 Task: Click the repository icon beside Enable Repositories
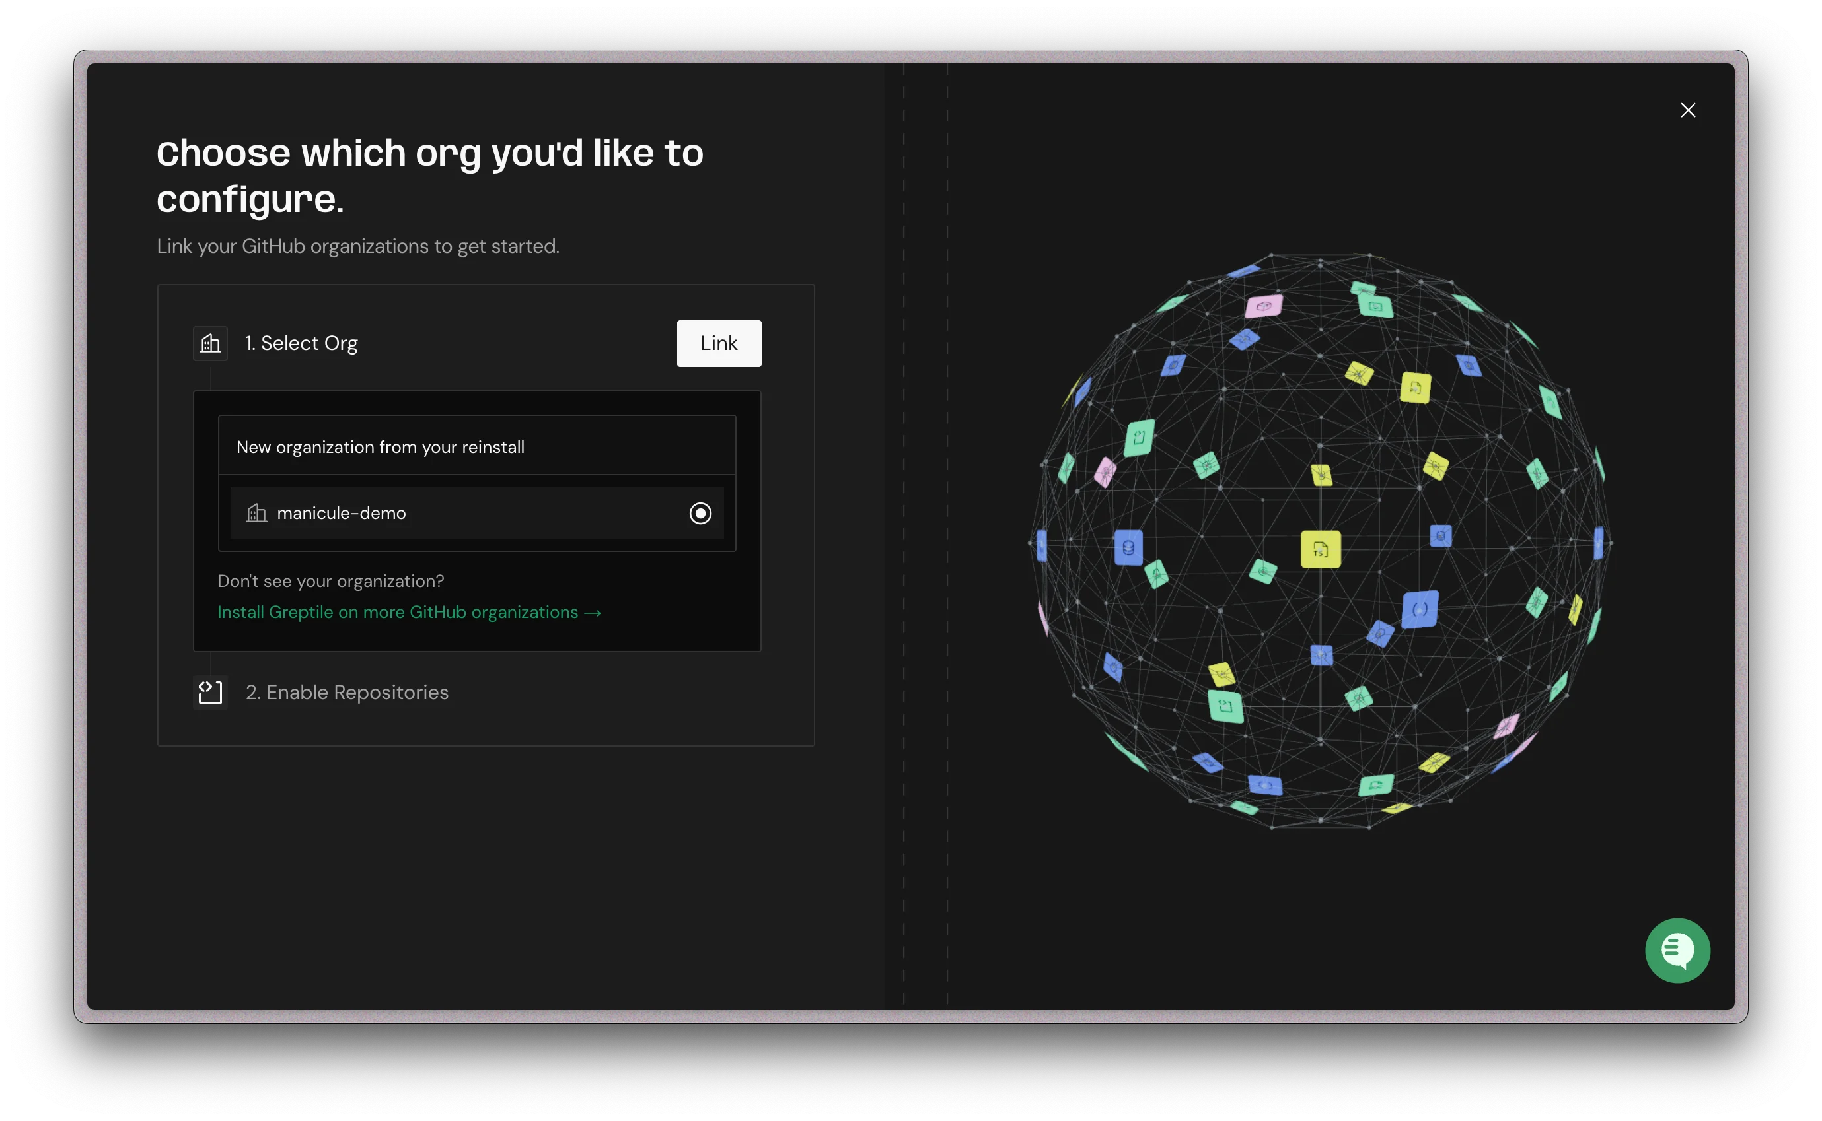pyautogui.click(x=211, y=693)
